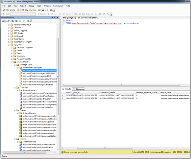Open the Project menu
Viewport: 191px width, 159px height.
[x=23, y=6]
